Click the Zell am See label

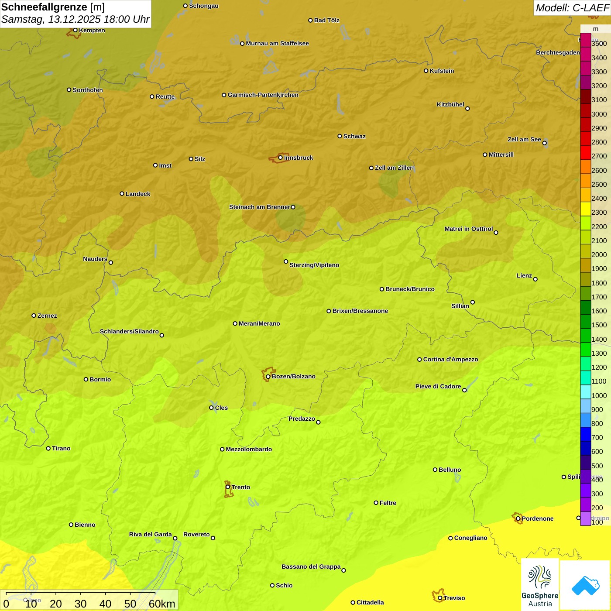pos(524,139)
